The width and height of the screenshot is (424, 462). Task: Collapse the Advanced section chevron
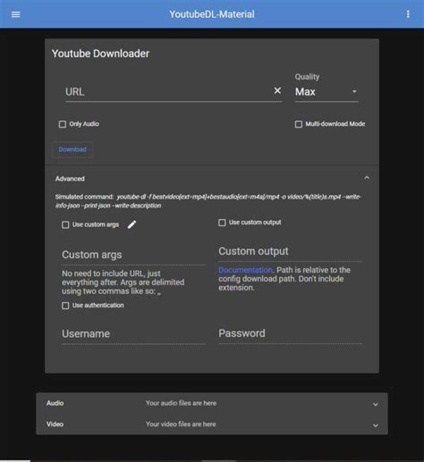366,178
